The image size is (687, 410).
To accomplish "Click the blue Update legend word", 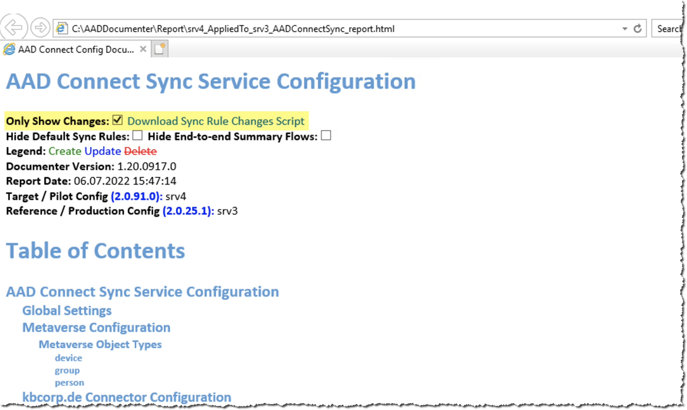I will click(103, 151).
